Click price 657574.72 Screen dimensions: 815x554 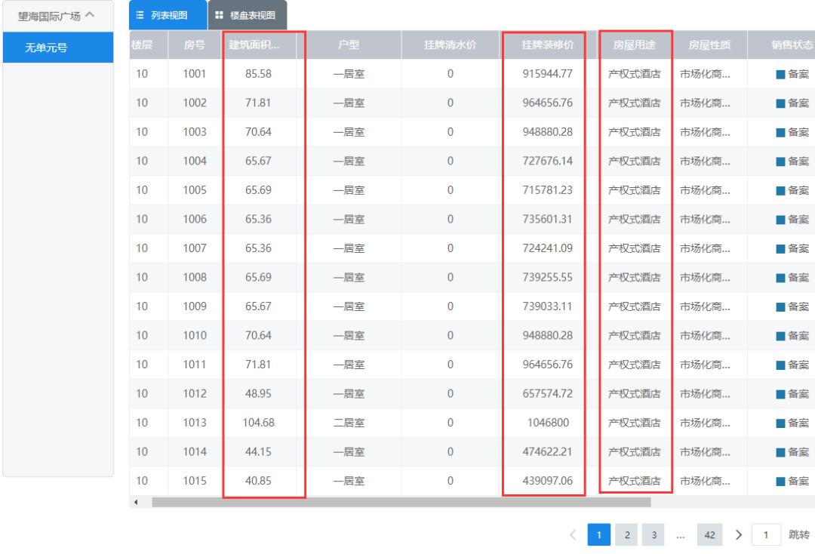[548, 394]
